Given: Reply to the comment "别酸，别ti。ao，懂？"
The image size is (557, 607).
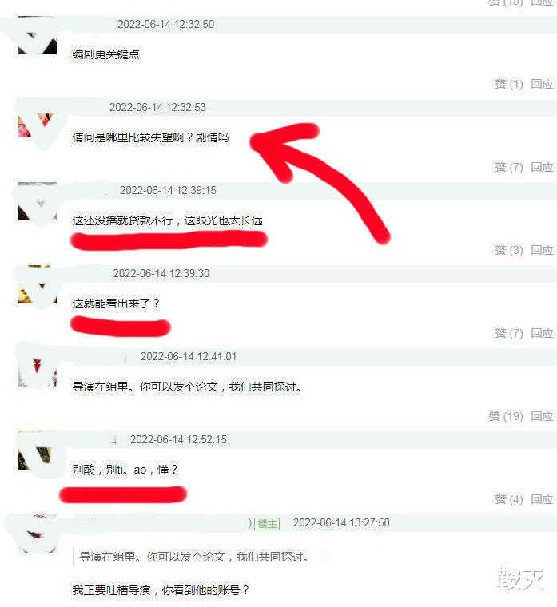Looking at the screenshot, I should pyautogui.click(x=542, y=500).
